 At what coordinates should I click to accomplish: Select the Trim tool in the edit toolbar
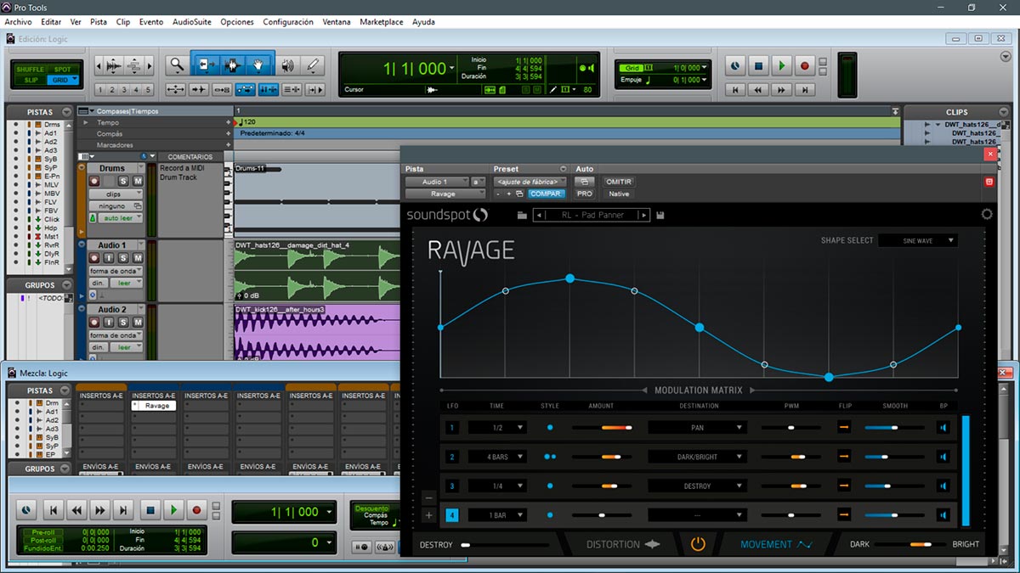coord(205,65)
